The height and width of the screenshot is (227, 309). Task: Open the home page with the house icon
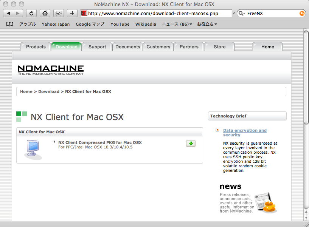click(45, 13)
